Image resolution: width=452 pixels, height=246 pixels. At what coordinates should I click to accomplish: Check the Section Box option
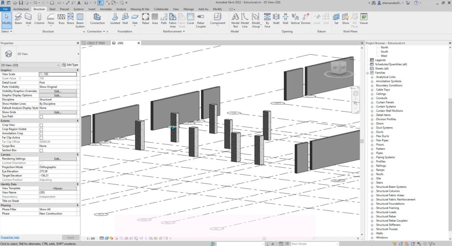(x=41, y=151)
